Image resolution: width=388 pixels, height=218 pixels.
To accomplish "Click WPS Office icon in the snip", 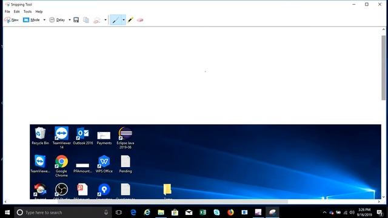I will 104,163.
